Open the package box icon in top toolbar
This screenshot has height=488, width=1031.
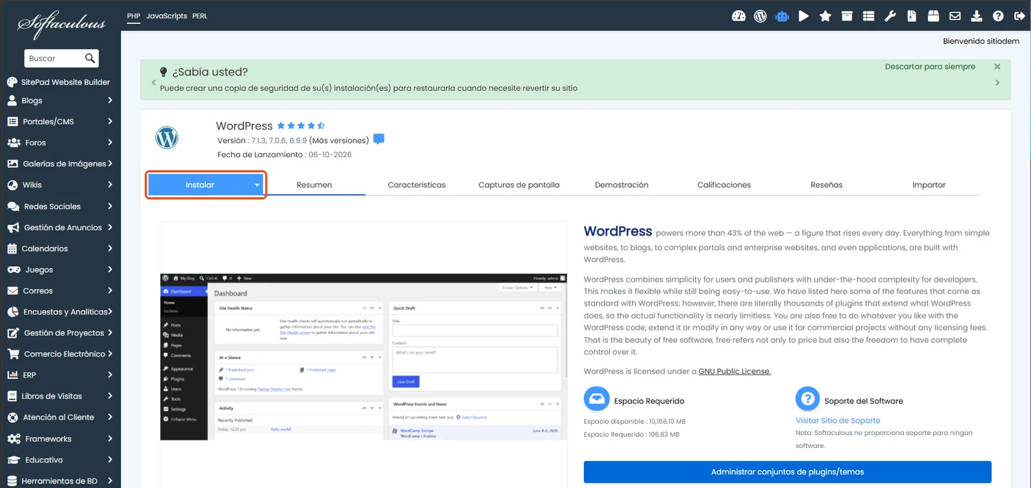(933, 16)
